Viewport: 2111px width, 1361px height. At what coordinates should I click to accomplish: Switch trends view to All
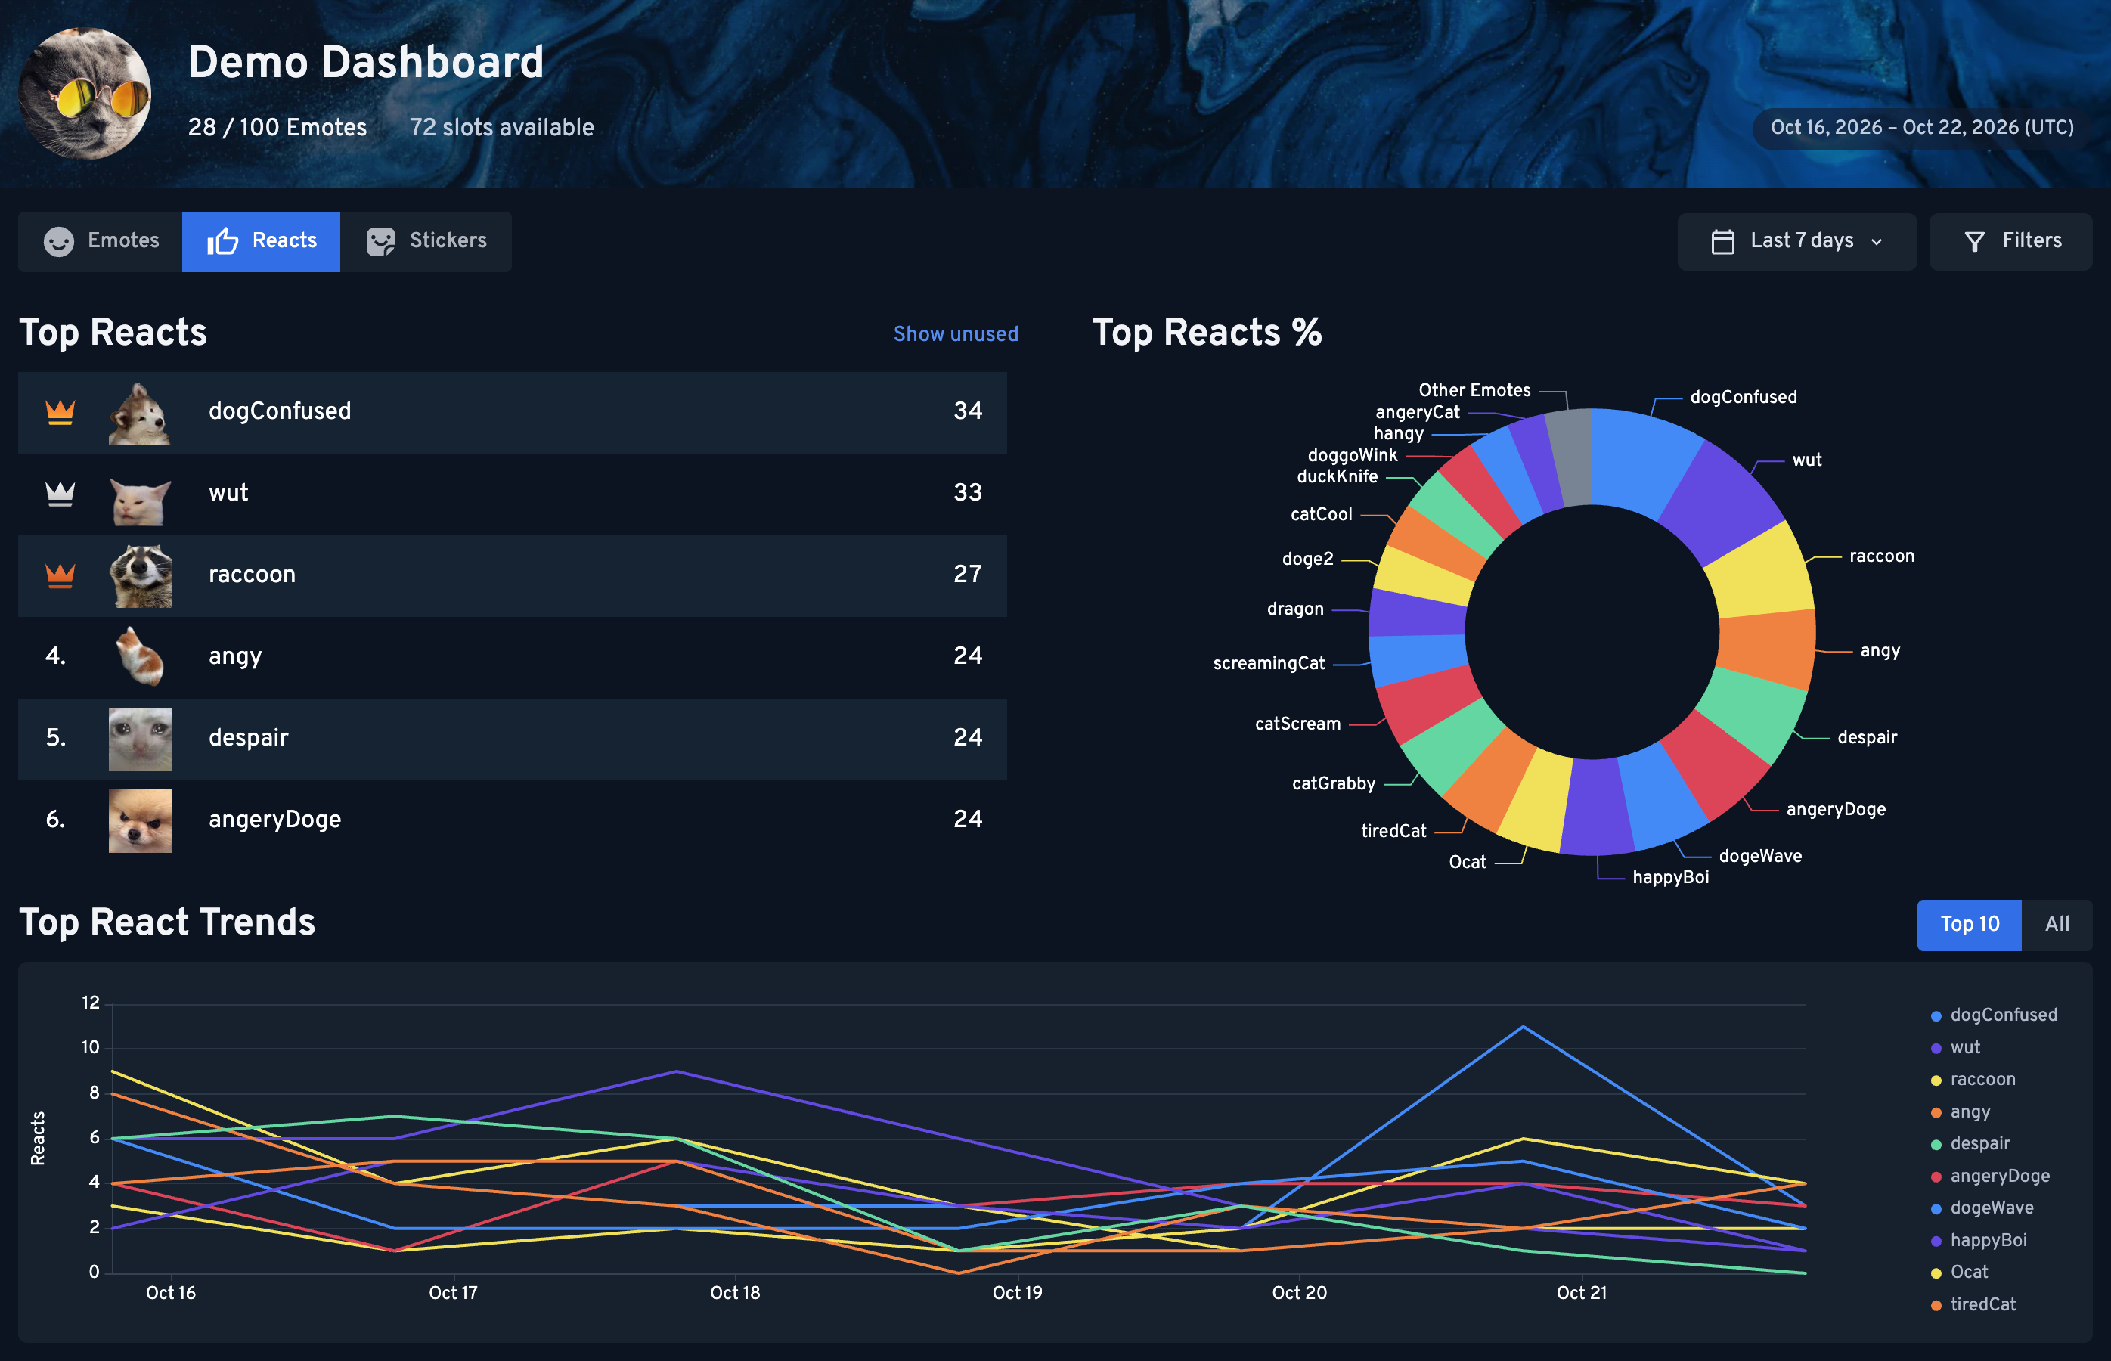pos(2057,925)
